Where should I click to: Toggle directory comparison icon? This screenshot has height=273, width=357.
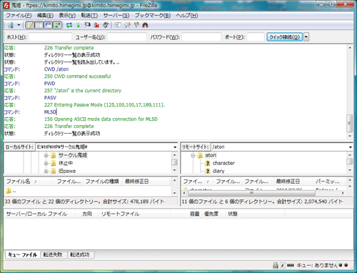(127, 25)
